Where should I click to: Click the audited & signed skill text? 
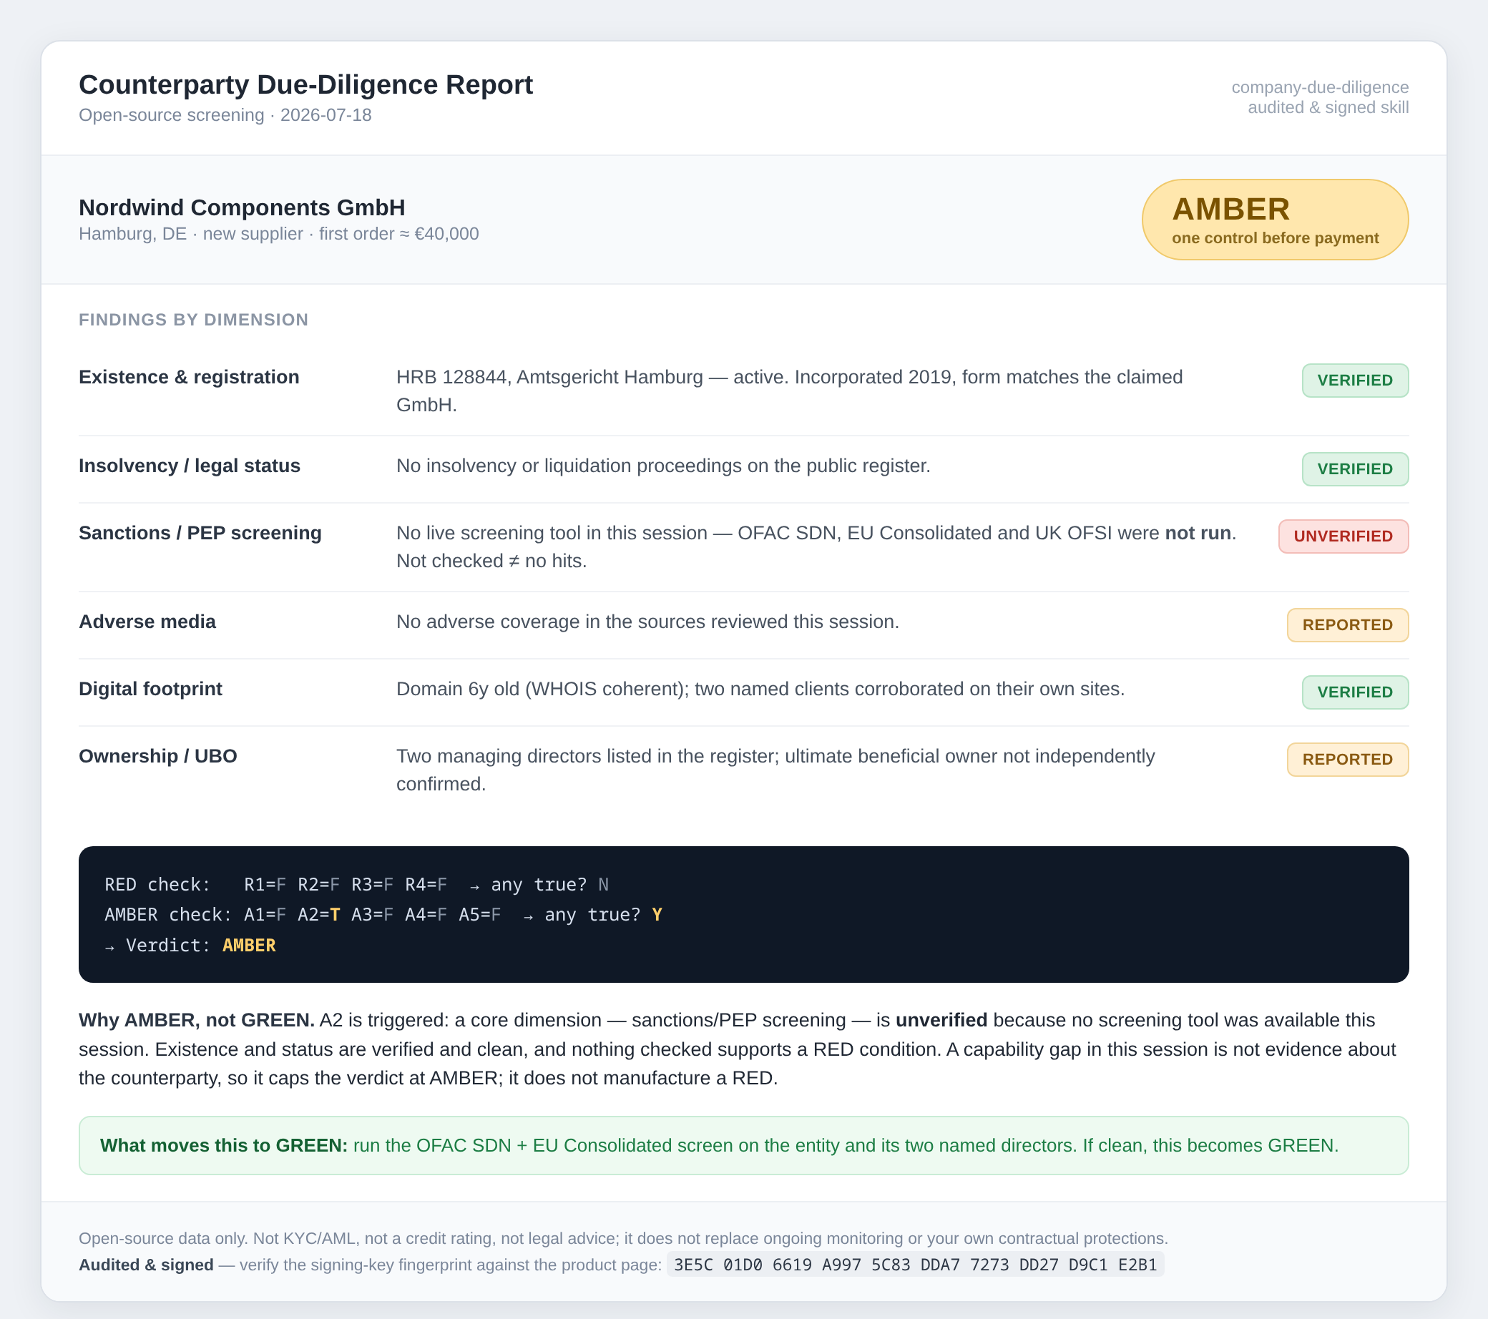click(x=1328, y=108)
